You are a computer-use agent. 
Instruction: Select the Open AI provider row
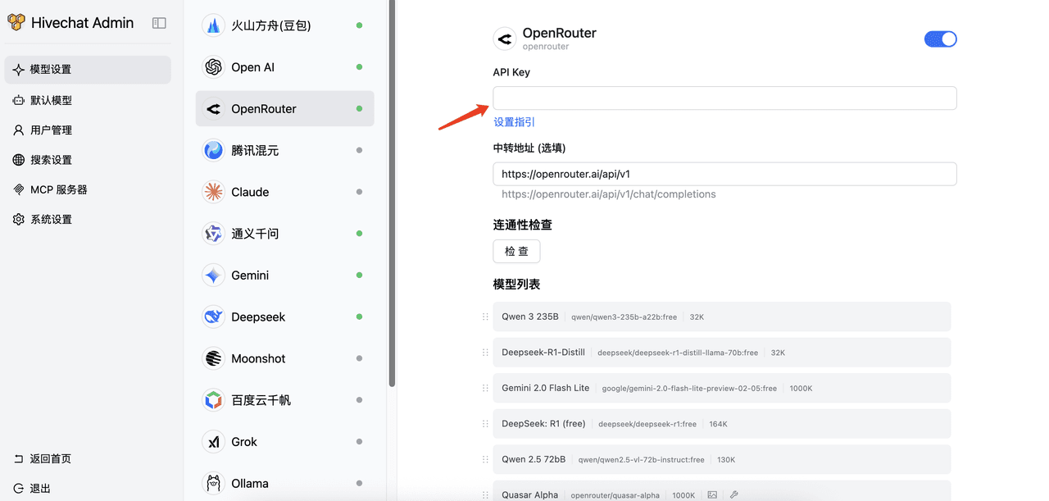point(284,67)
